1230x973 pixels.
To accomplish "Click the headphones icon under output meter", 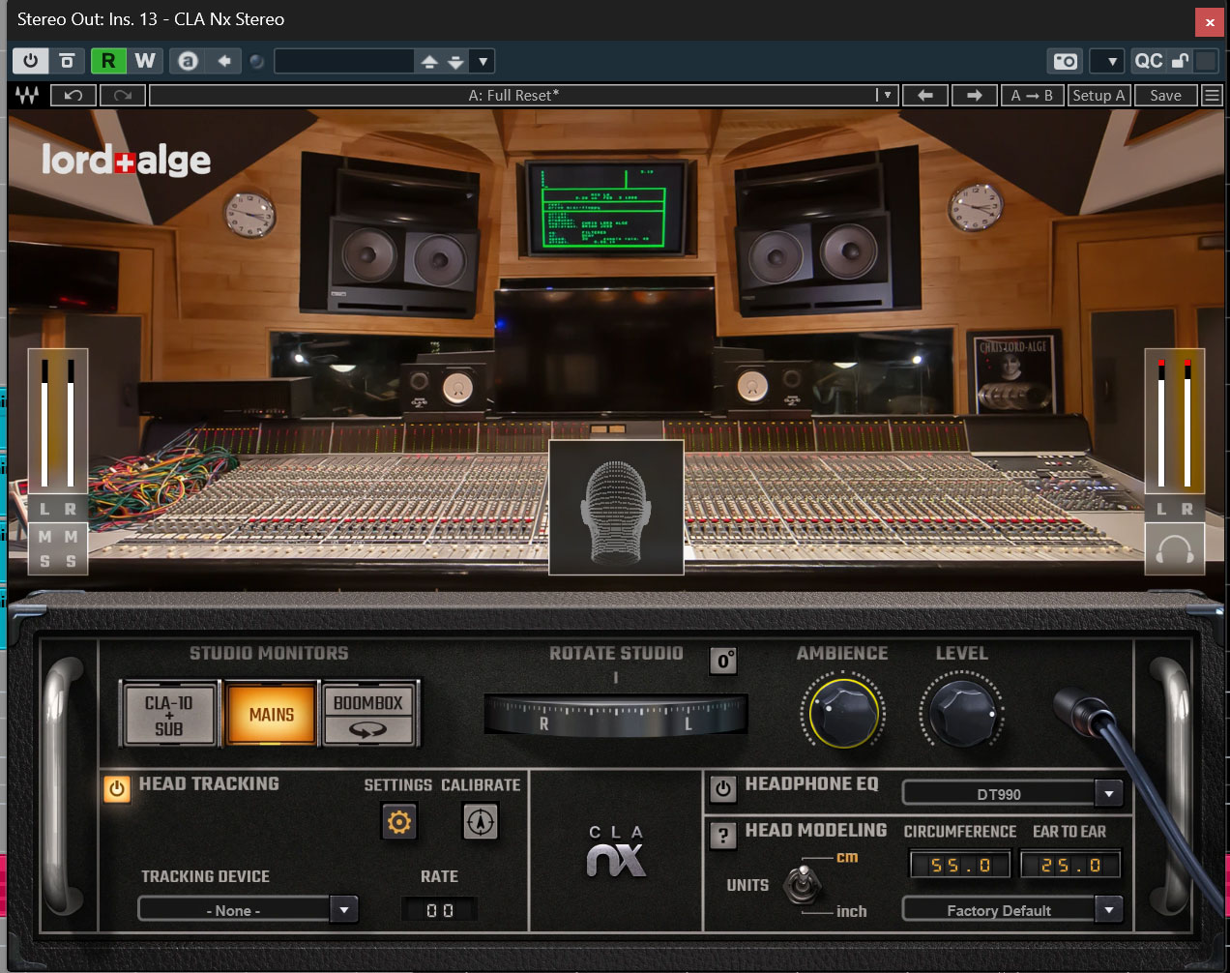I will click(1174, 549).
